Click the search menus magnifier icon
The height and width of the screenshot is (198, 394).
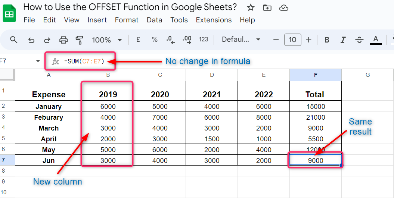[x=14, y=40]
